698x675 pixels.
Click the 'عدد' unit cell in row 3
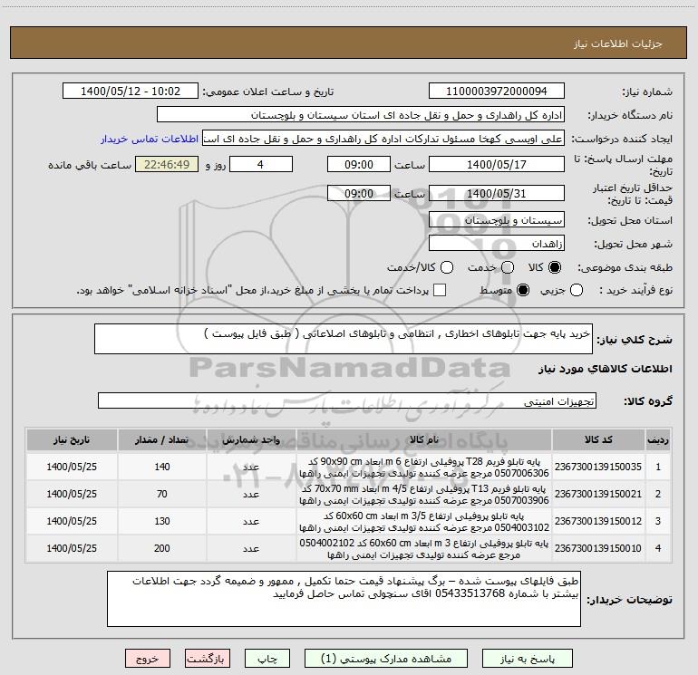[251, 521]
